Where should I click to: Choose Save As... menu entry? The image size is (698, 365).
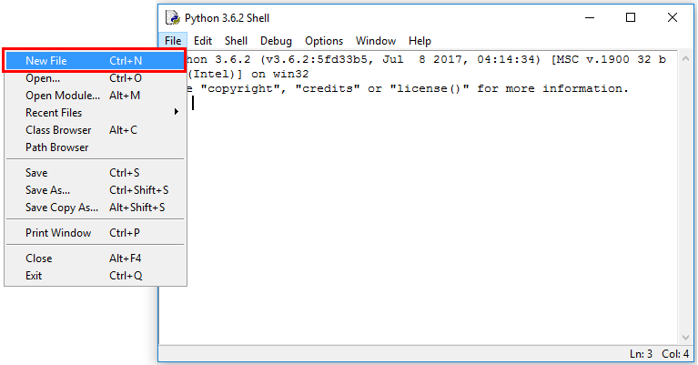[47, 190]
